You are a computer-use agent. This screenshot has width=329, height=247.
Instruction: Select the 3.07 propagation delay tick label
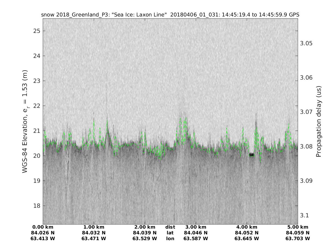pos(306,112)
